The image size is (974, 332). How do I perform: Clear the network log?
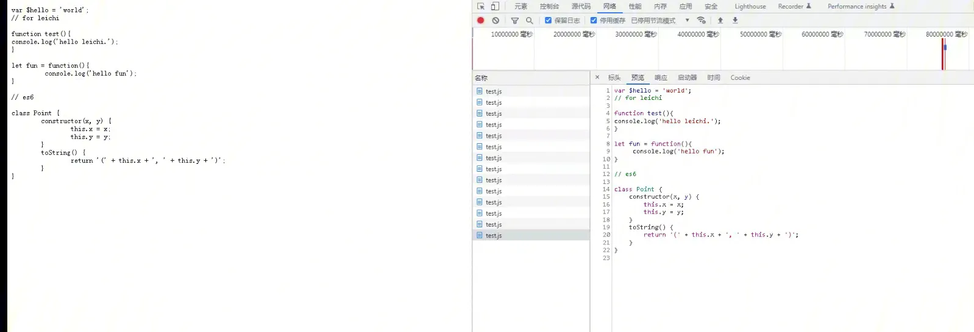point(496,20)
